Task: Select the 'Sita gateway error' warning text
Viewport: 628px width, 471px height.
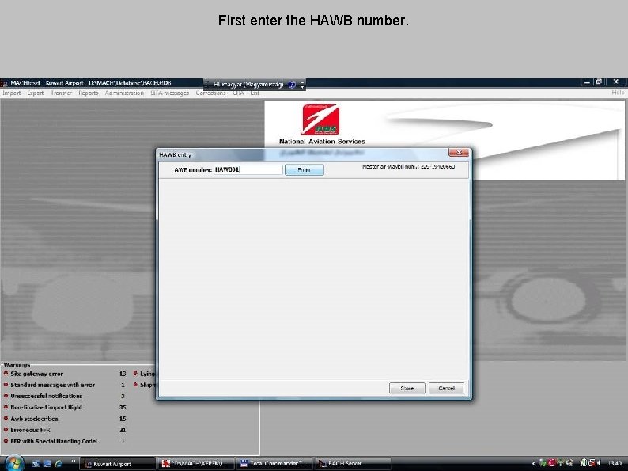Action: point(37,374)
